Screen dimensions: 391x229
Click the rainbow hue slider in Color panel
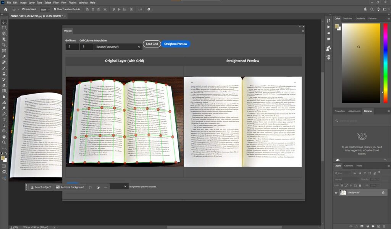point(385,63)
